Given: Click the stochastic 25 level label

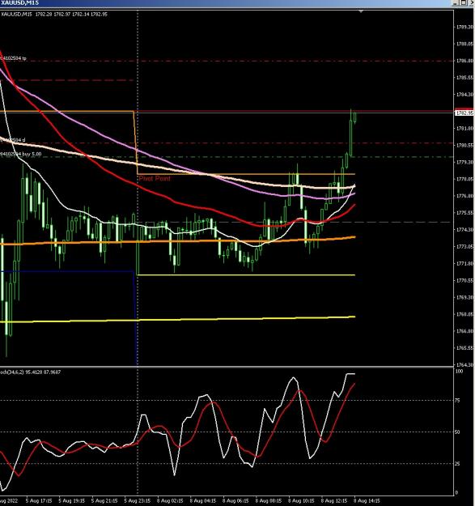Looking at the screenshot, I should click(x=457, y=464).
